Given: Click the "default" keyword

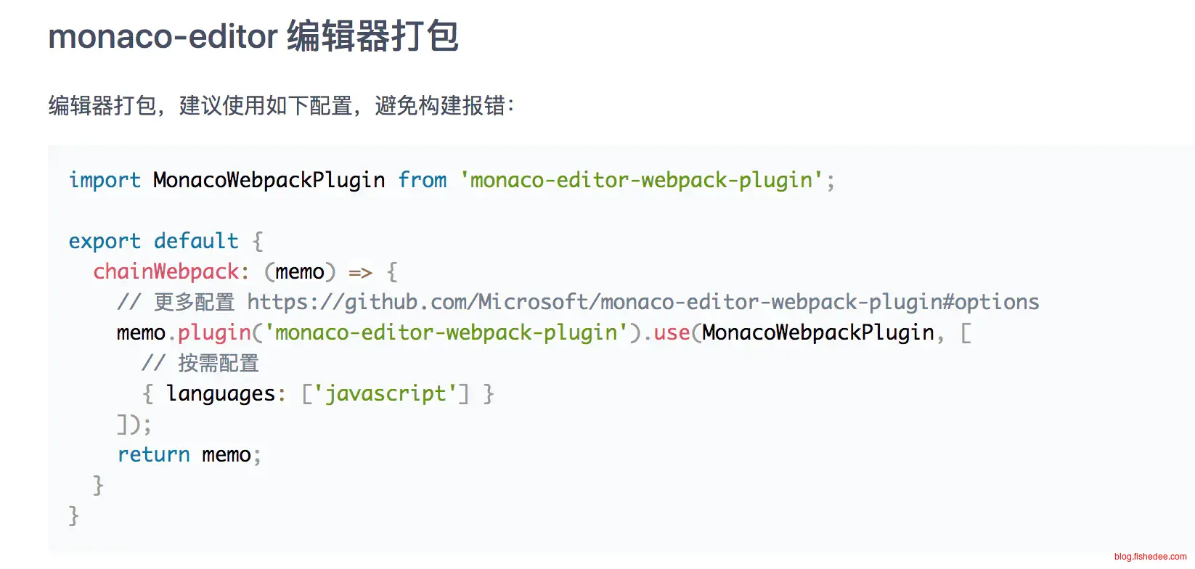Looking at the screenshot, I should (196, 241).
